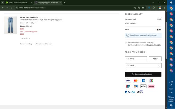The image size is (175, 109).
Task: Go forward one page in the browser
Action: [7, 8]
